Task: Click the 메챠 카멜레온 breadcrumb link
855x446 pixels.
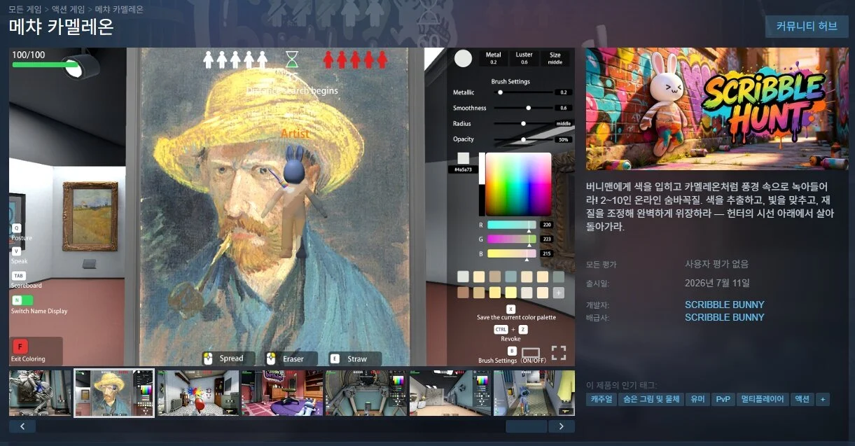Action: (118, 10)
